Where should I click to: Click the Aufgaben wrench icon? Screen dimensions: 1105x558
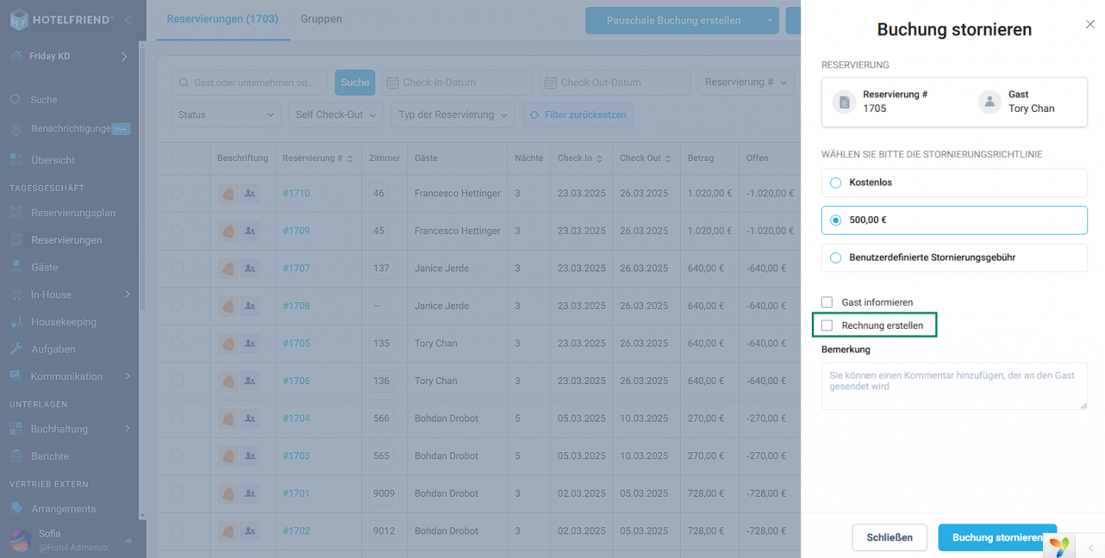tap(16, 349)
